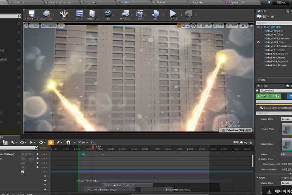Toggle sequencer auto-key orange button
Screen dimensions: 292x195
point(51,143)
